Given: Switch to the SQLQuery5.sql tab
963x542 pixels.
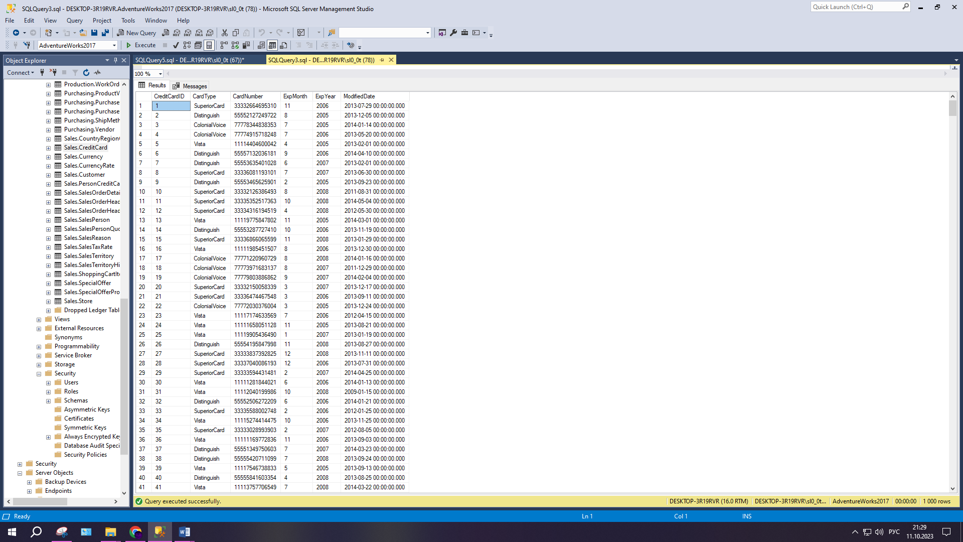Looking at the screenshot, I should pos(190,60).
